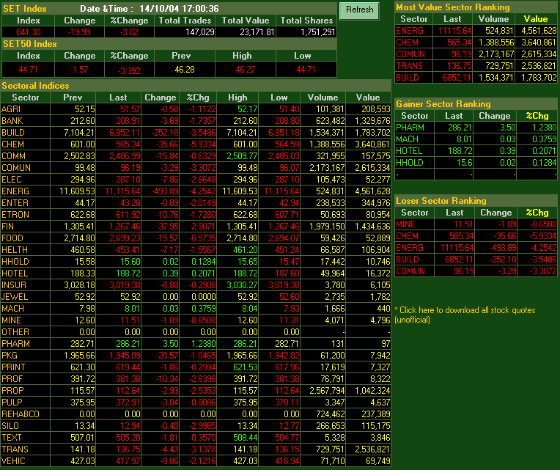Screen dimensions: 560x470
Task: Click Total Value figure 23,171.81
Action: coord(257,32)
